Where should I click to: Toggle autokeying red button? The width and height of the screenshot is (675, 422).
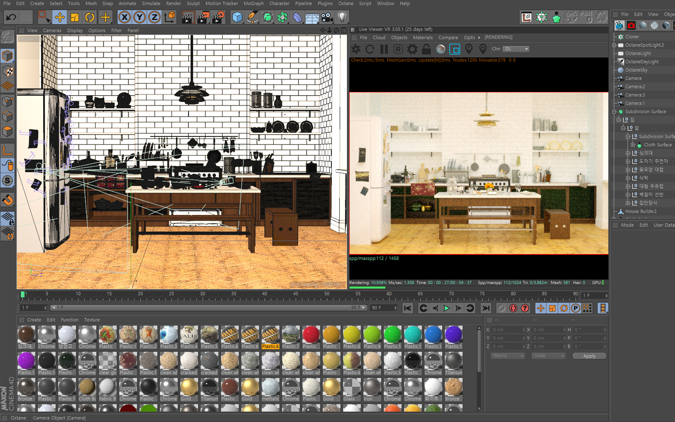(x=513, y=308)
